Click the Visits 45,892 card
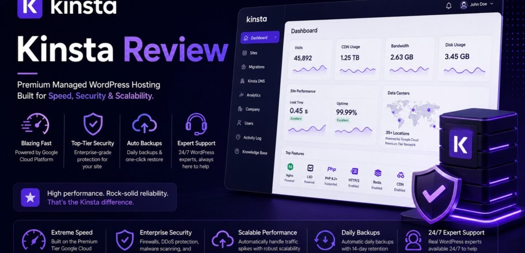The height and width of the screenshot is (253, 525). coord(311,59)
